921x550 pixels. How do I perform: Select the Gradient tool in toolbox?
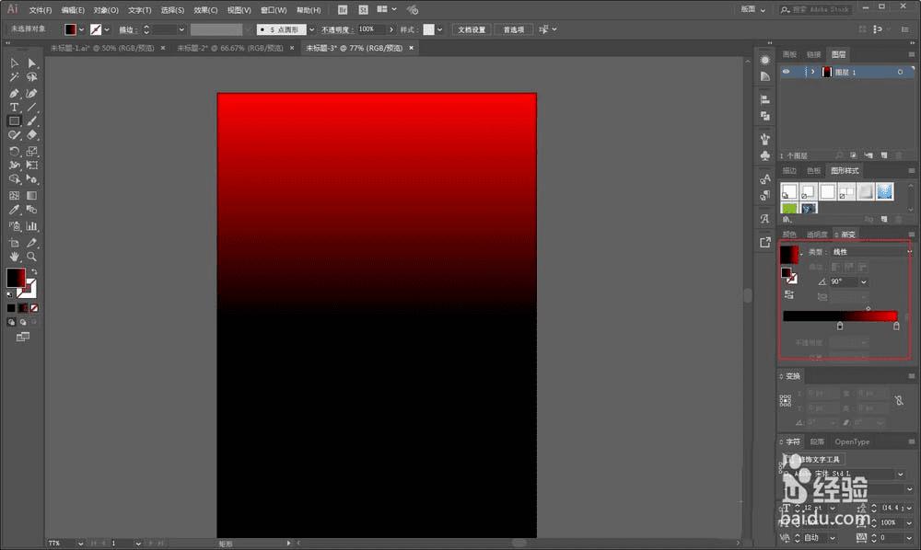tap(31, 195)
